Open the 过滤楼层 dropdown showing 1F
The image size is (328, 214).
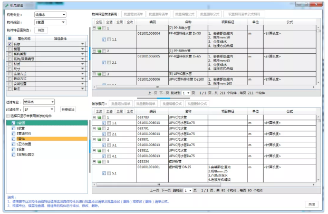point(39,109)
